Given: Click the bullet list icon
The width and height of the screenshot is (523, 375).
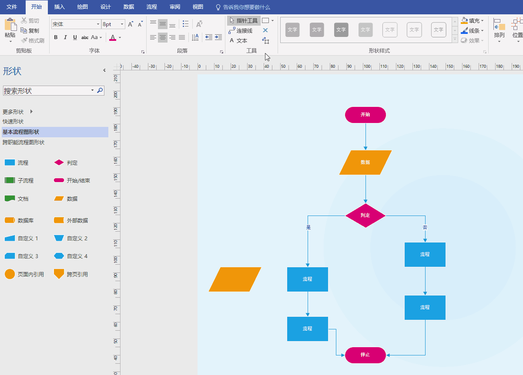Looking at the screenshot, I should click(186, 24).
